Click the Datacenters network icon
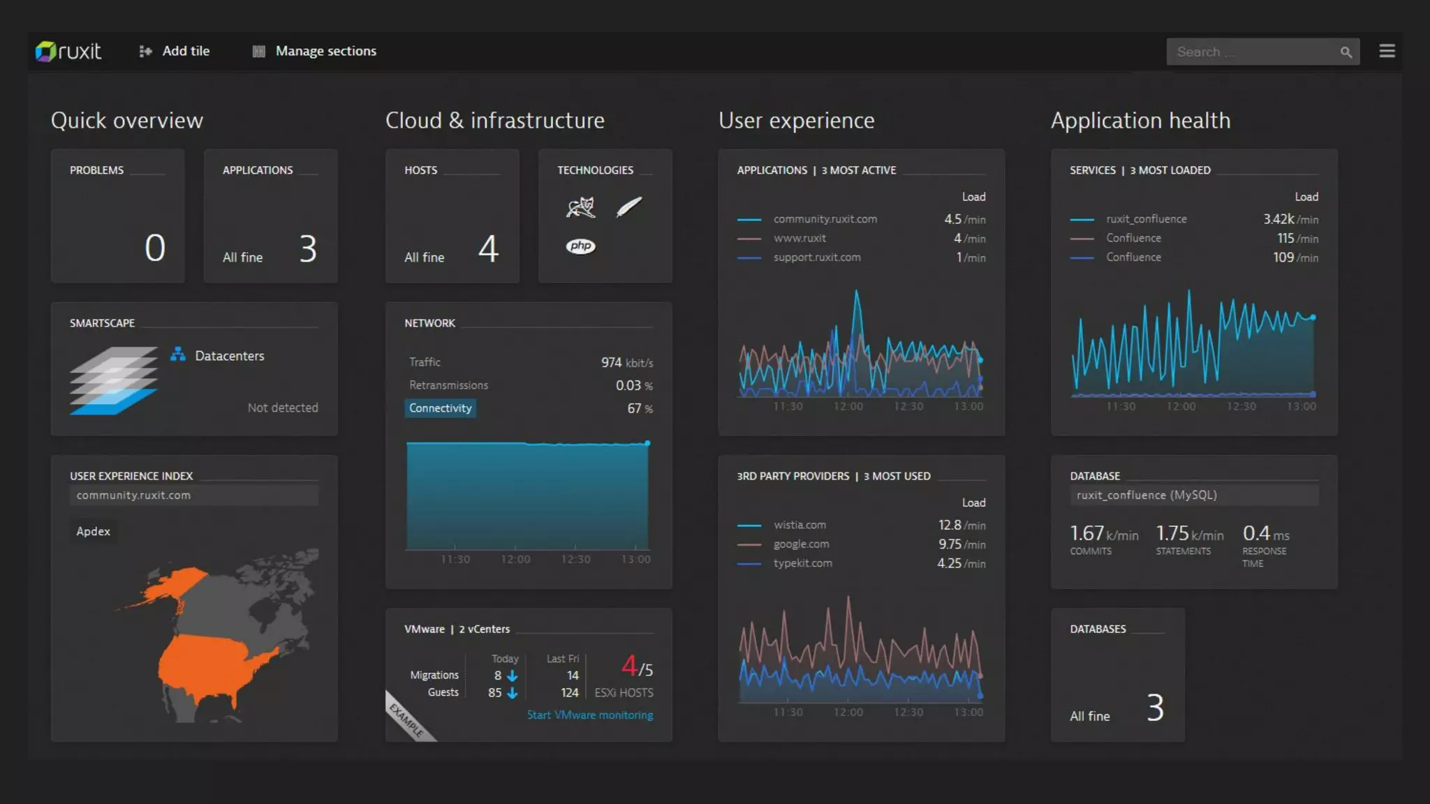This screenshot has height=804, width=1430. pos(178,355)
